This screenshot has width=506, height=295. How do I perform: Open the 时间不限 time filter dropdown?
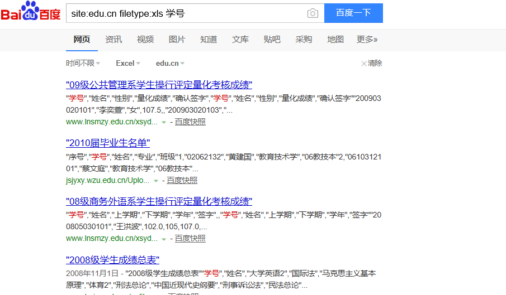coord(83,64)
